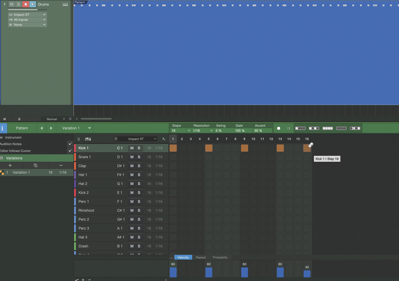Screen dimensions: 399x281
Task: Toggle Kick 1 step 9
Action: click(x=245, y=148)
